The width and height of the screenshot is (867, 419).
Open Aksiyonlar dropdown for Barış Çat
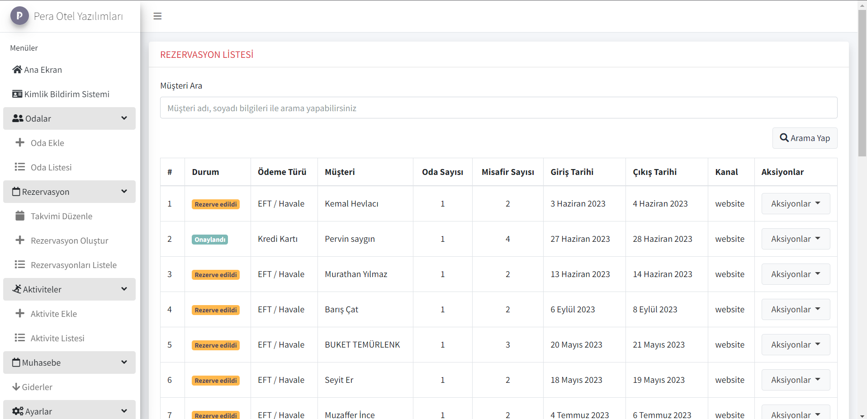(x=795, y=310)
